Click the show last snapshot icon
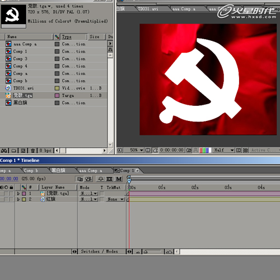Image resolution: width=280 pixels, height=280 pixels. tap(195, 150)
